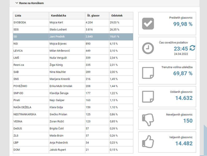Viewport: 207px width, 156px height.
Task: Collapse the Ravne na Koroškem section
Action: [17, 3]
